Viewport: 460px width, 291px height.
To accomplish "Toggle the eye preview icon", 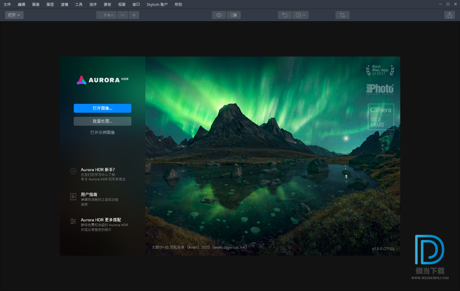I will (x=219, y=15).
